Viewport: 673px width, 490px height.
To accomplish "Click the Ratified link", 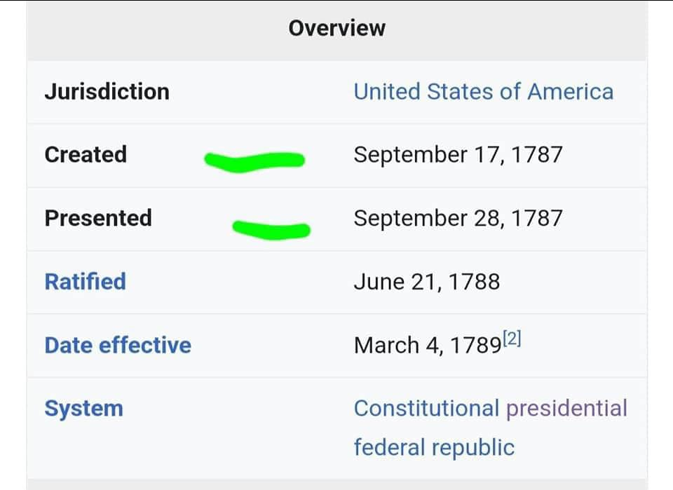I will 85,282.
